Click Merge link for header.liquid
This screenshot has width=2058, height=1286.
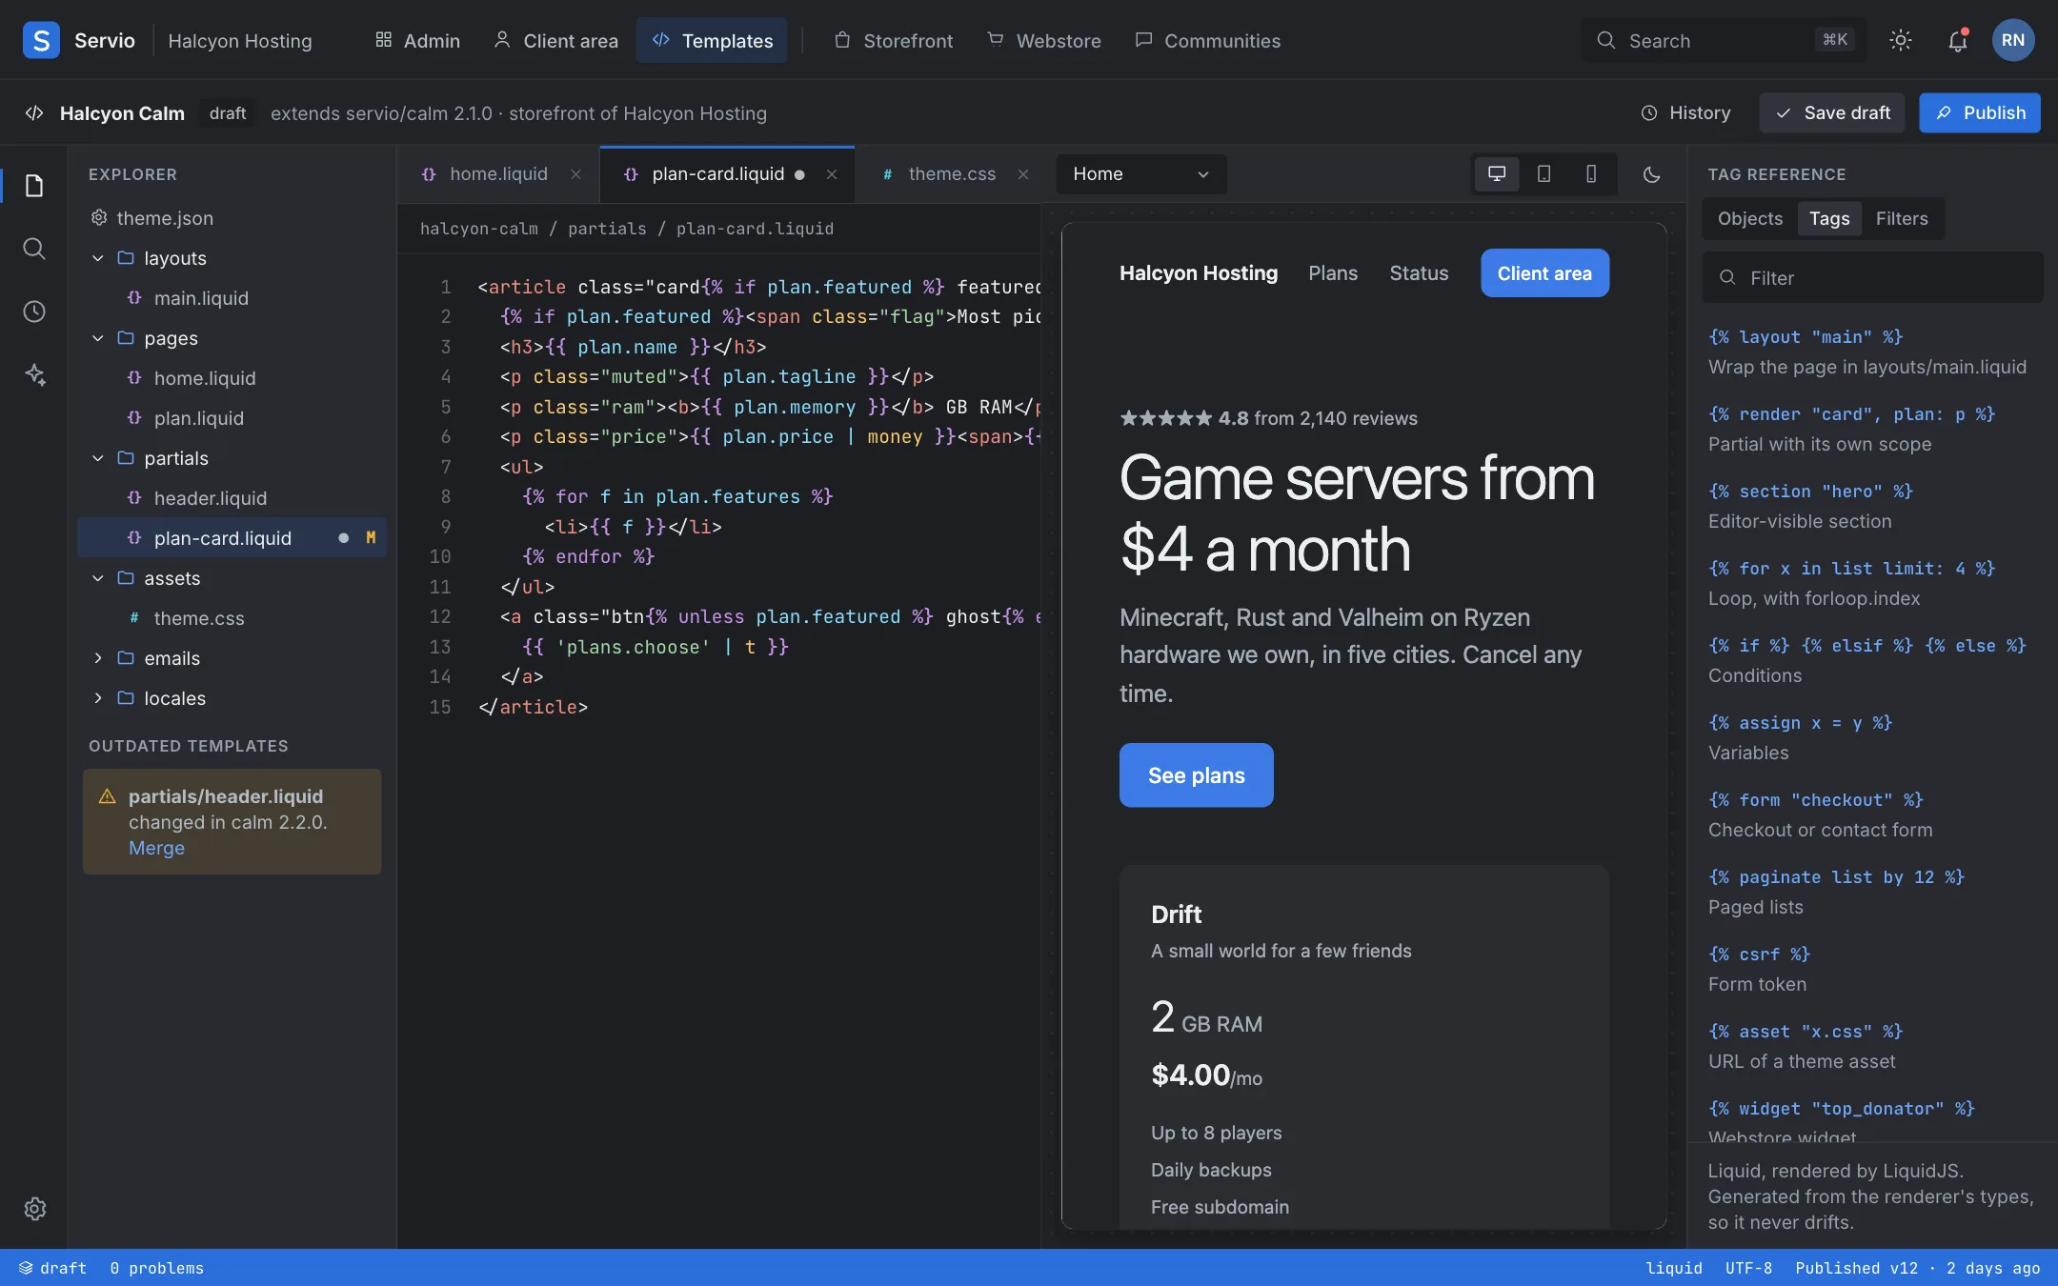coord(156,849)
